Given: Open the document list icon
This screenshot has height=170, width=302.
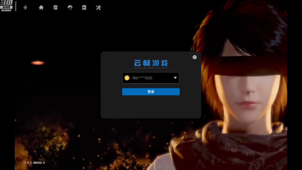Looking at the screenshot, I should click(x=55, y=8).
